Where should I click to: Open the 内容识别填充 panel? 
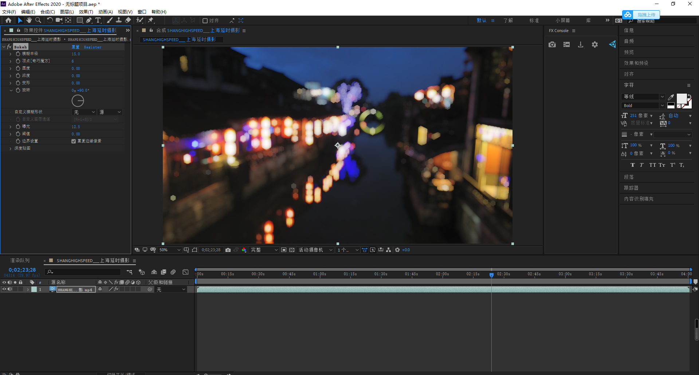click(639, 199)
